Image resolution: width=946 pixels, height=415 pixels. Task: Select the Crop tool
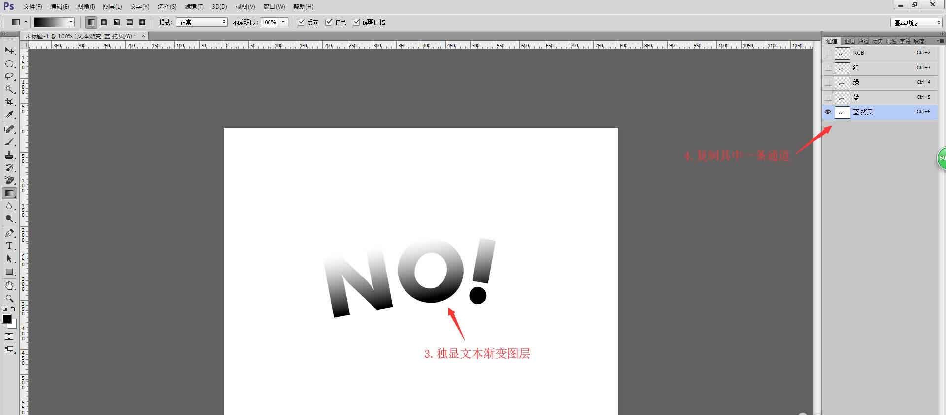click(9, 102)
